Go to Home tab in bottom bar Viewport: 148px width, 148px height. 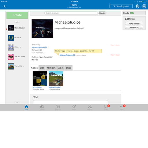(x=26, y=108)
